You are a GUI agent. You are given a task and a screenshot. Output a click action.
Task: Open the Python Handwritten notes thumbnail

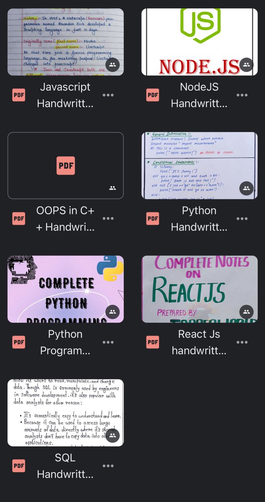(199, 165)
